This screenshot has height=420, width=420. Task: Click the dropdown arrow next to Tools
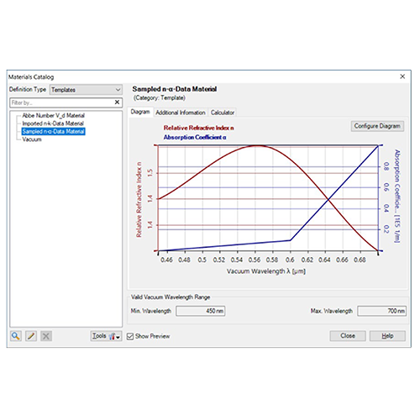click(118, 337)
